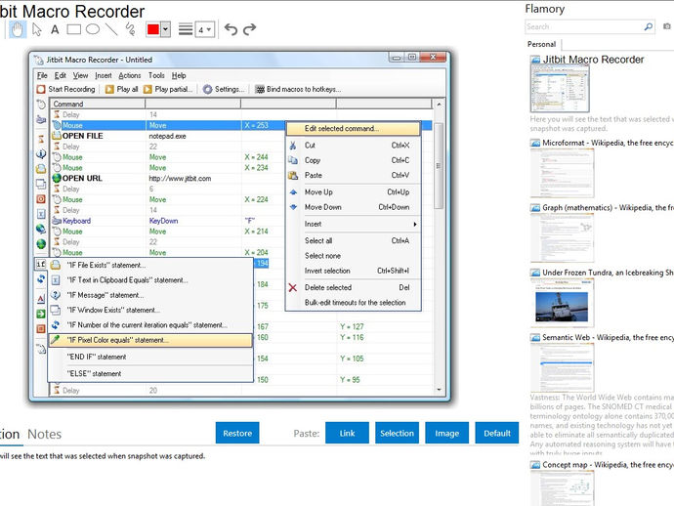The width and height of the screenshot is (674, 506).
Task: Switch to the Notes tab
Action: pyautogui.click(x=44, y=435)
